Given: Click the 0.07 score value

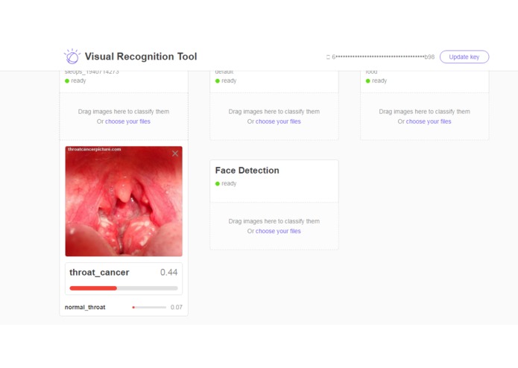Looking at the screenshot, I should [177, 307].
